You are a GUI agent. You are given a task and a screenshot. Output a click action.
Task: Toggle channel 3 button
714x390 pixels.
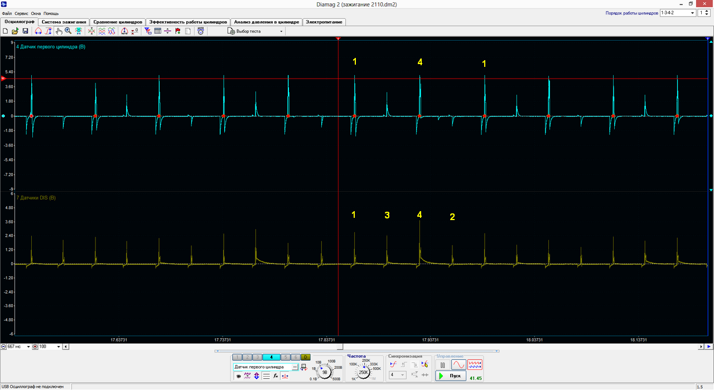pos(257,357)
